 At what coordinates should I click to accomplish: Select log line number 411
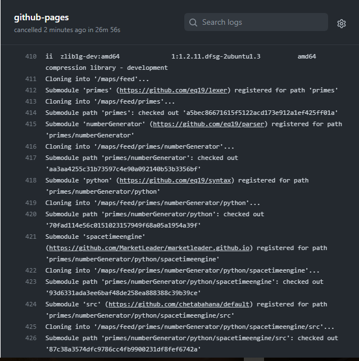(31, 79)
